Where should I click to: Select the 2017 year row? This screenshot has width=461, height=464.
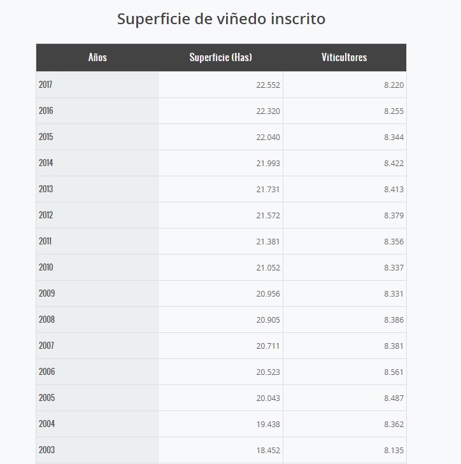click(x=46, y=85)
